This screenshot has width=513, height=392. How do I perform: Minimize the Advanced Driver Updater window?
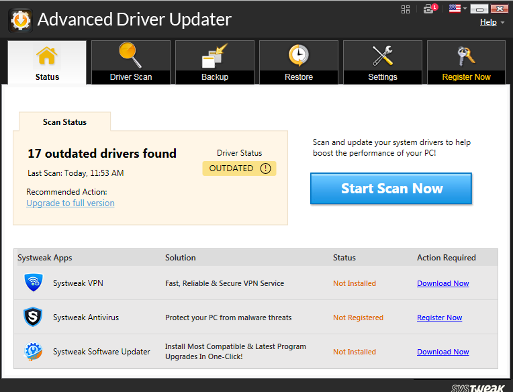pyautogui.click(x=479, y=9)
